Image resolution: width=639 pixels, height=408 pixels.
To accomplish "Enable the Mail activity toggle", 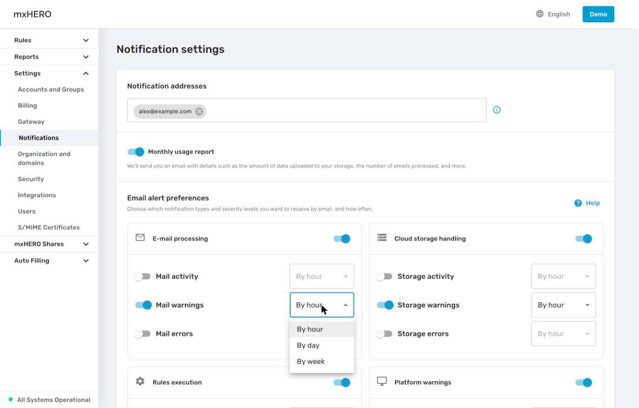I will pos(142,277).
